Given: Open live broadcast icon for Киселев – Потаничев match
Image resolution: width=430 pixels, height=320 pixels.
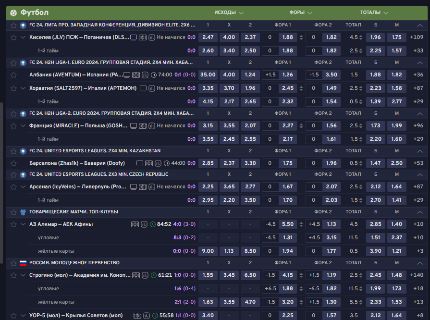Looking at the screenshot, I should pos(134,37).
